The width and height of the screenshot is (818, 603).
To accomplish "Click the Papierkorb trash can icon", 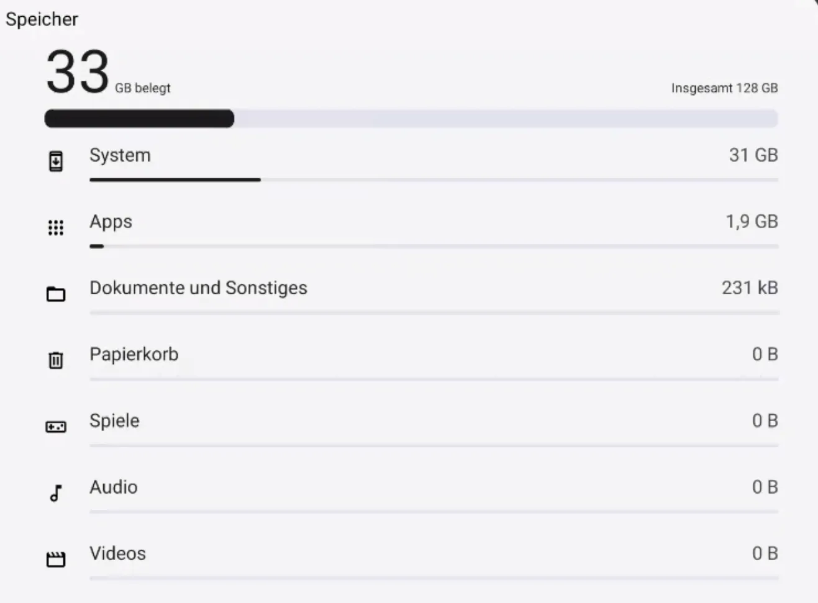I will [56, 360].
